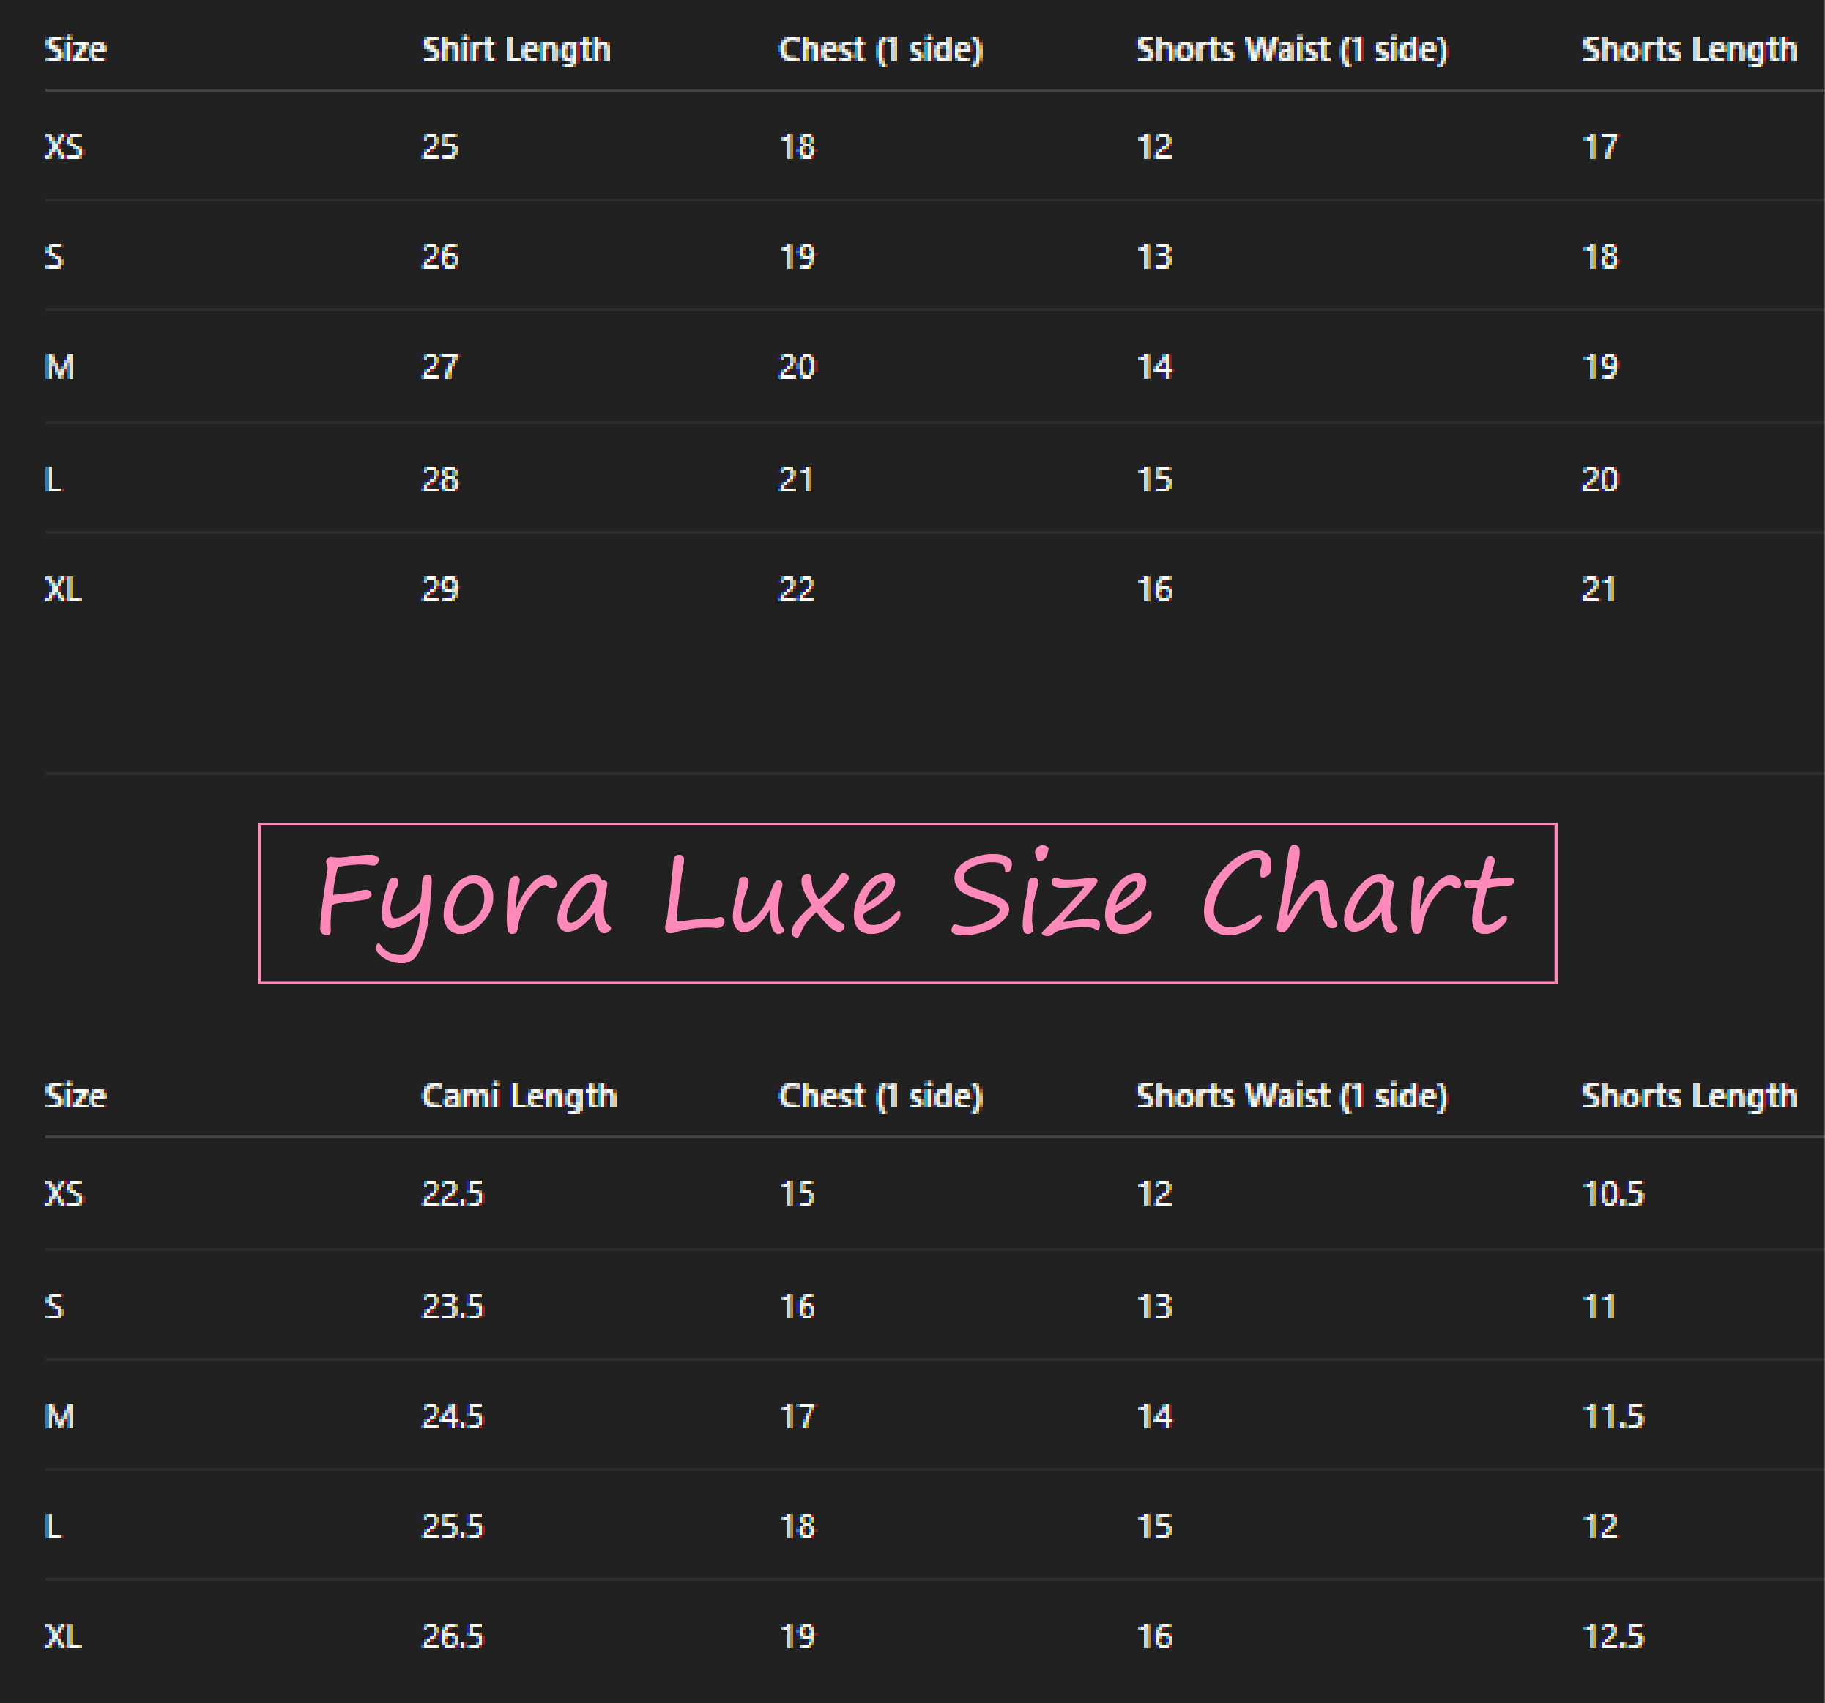The width and height of the screenshot is (1825, 1703).
Task: Select Shirt Length value 27
Action: pos(439,367)
